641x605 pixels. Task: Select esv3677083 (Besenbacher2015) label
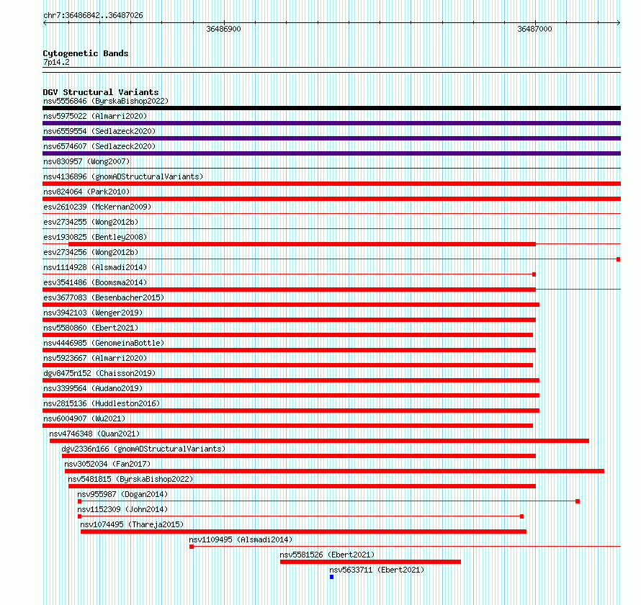click(104, 297)
